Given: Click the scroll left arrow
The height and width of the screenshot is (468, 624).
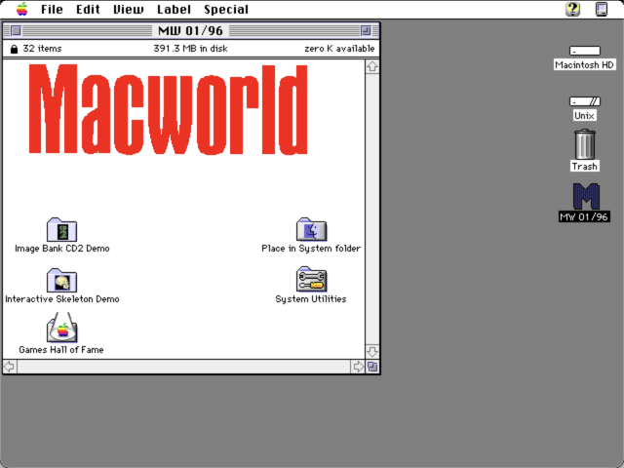Looking at the screenshot, I should (10, 367).
